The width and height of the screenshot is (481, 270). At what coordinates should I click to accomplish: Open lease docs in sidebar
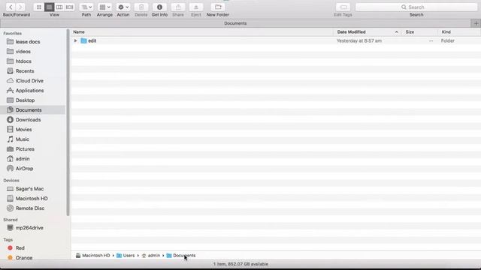(x=28, y=42)
